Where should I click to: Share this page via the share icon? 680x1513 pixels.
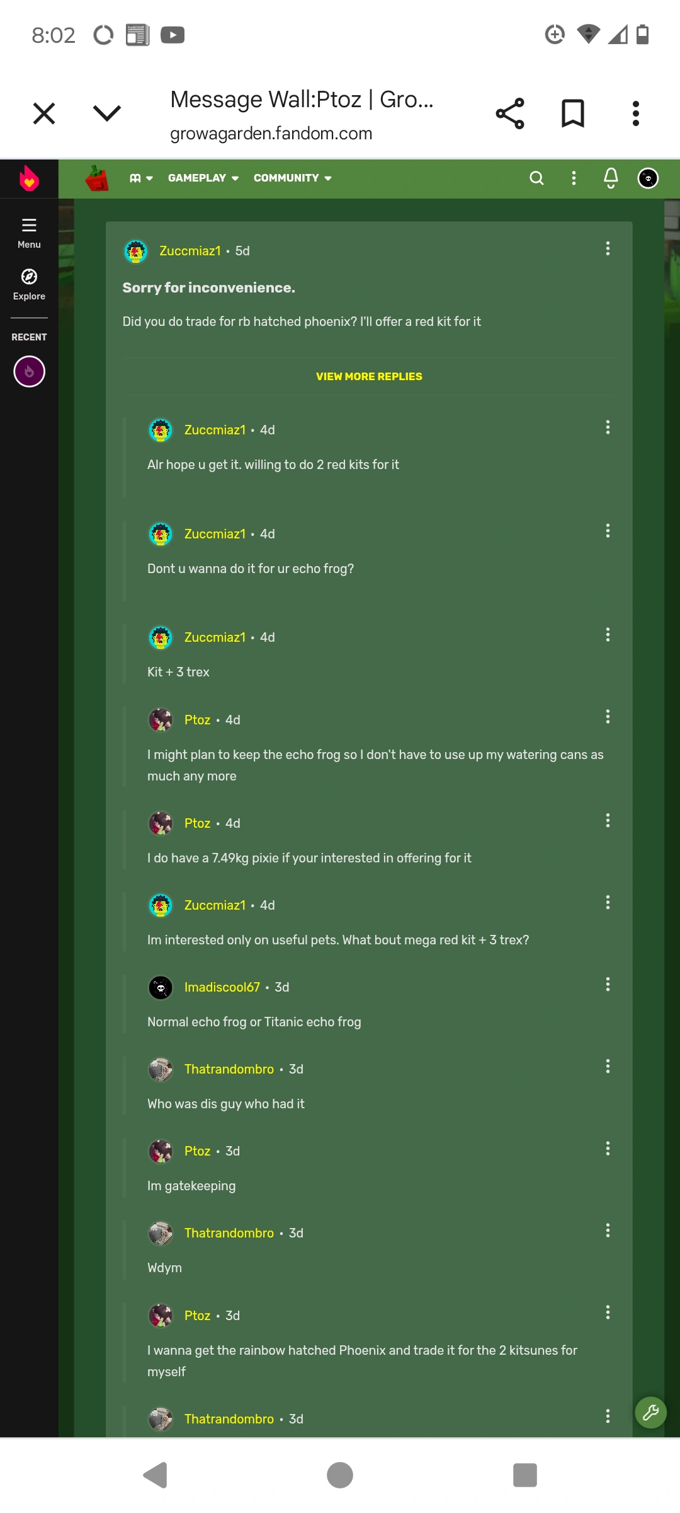(510, 113)
